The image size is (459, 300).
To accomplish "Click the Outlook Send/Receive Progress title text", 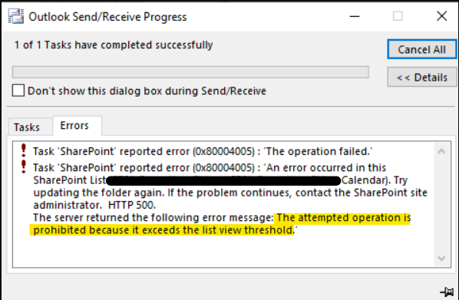I will [x=107, y=17].
